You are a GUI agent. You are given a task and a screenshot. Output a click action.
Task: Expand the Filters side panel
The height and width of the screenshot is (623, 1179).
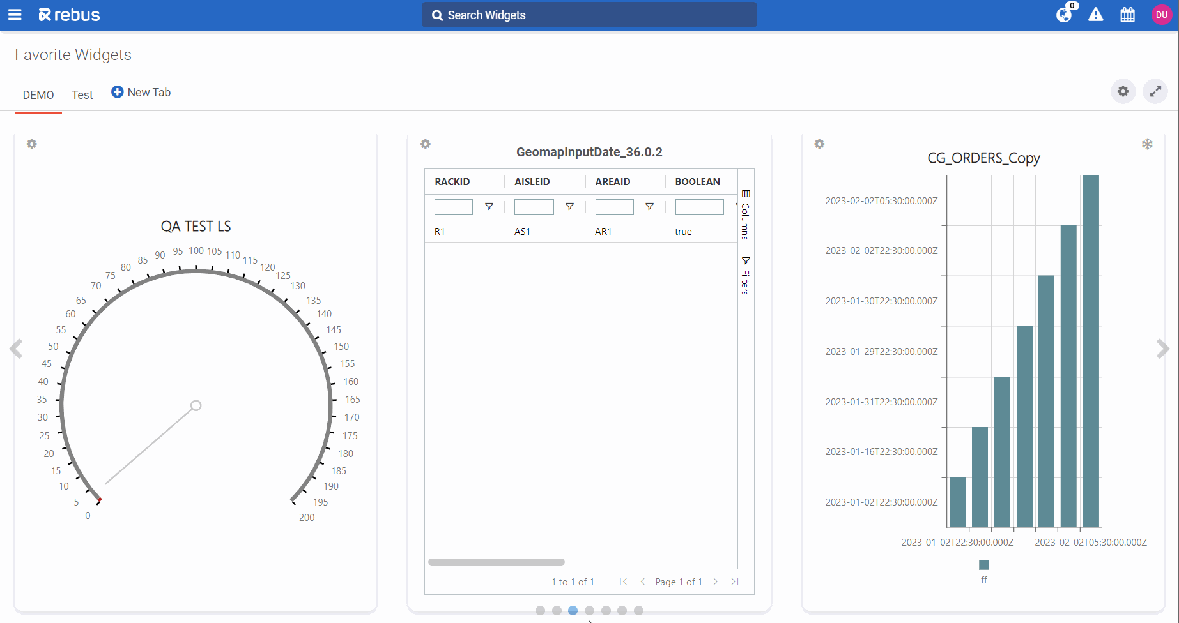(745, 275)
